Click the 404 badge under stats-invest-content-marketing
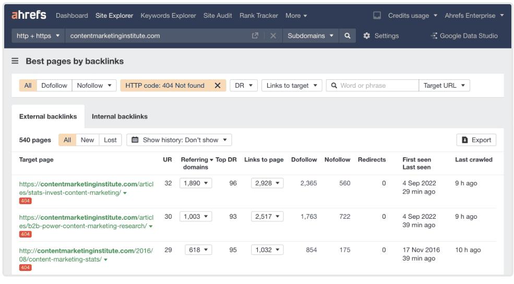 (25, 201)
